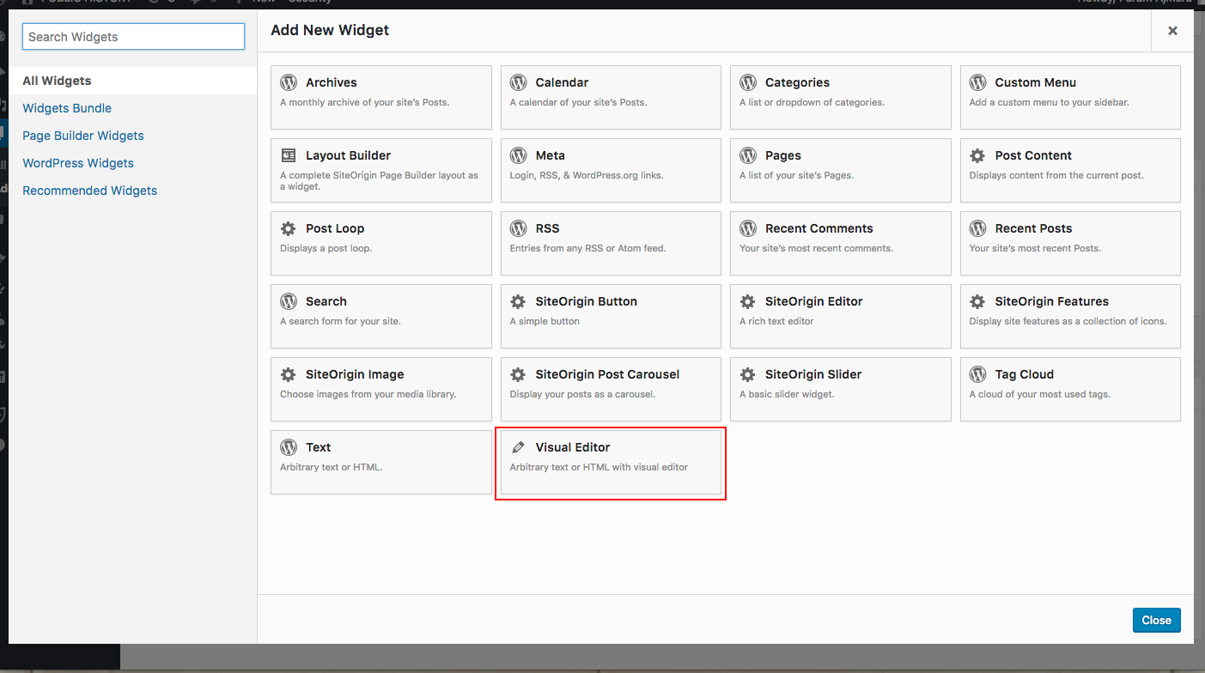Click 'A rich text editor' description

(776, 321)
